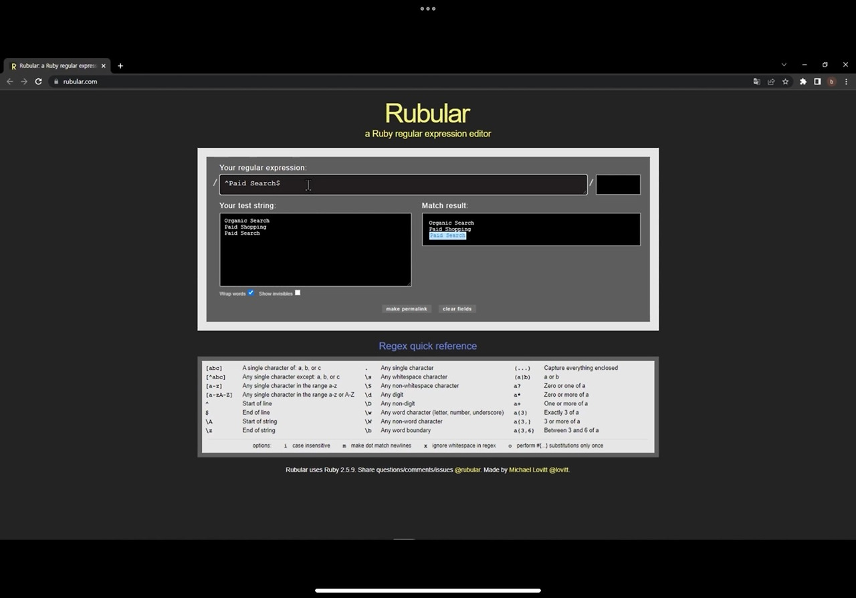This screenshot has width=856, height=598.
Task: Select the Rubular browser tab
Action: (58, 66)
